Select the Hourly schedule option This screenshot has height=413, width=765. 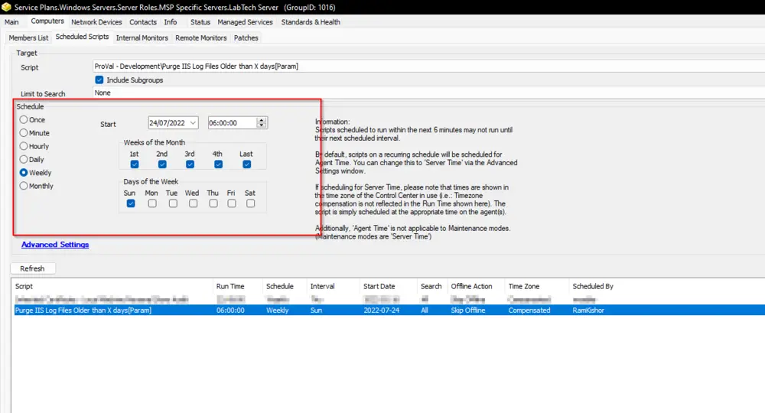pos(24,146)
